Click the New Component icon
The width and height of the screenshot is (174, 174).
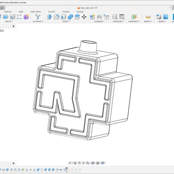pos(92,17)
